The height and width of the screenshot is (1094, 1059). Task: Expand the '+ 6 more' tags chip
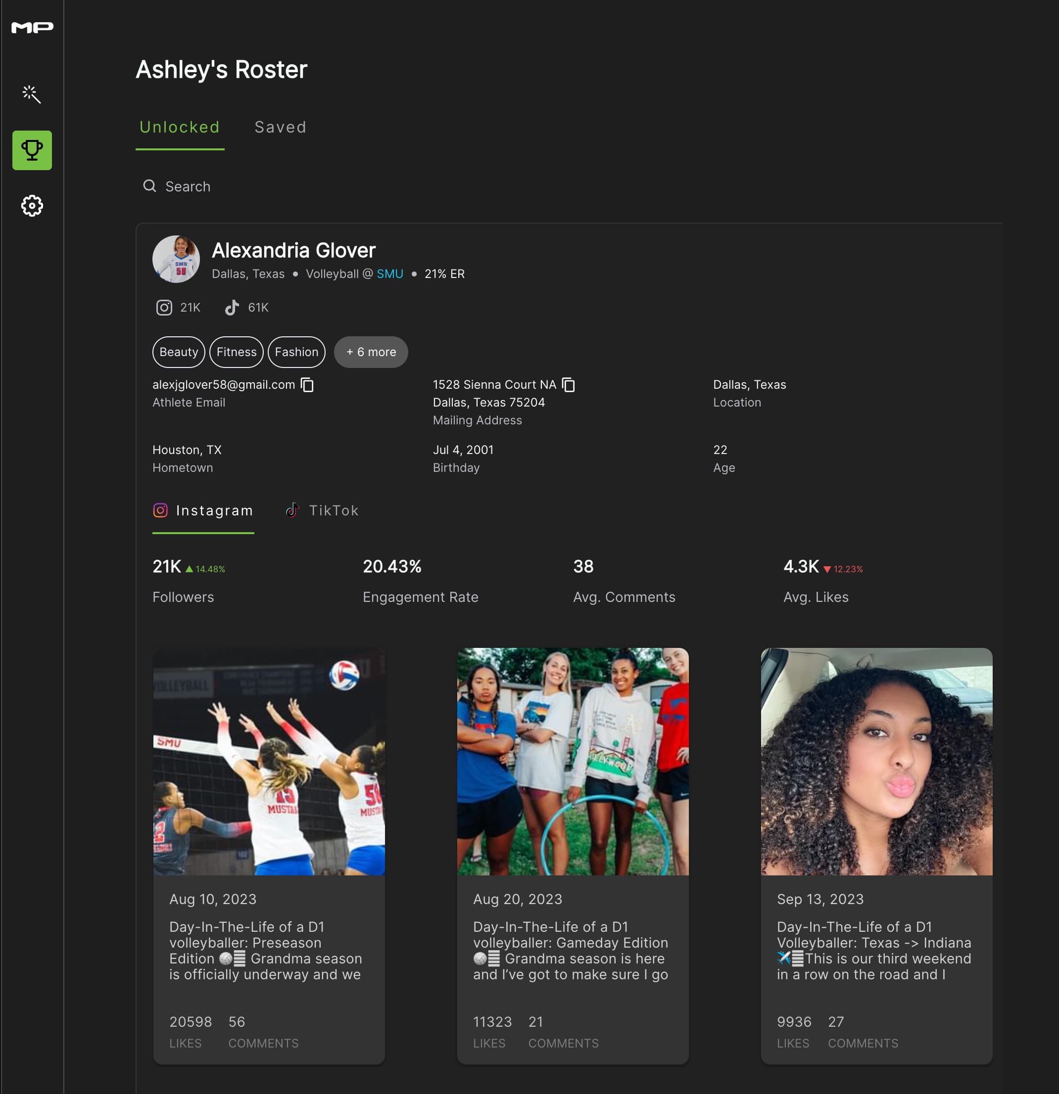[370, 352]
